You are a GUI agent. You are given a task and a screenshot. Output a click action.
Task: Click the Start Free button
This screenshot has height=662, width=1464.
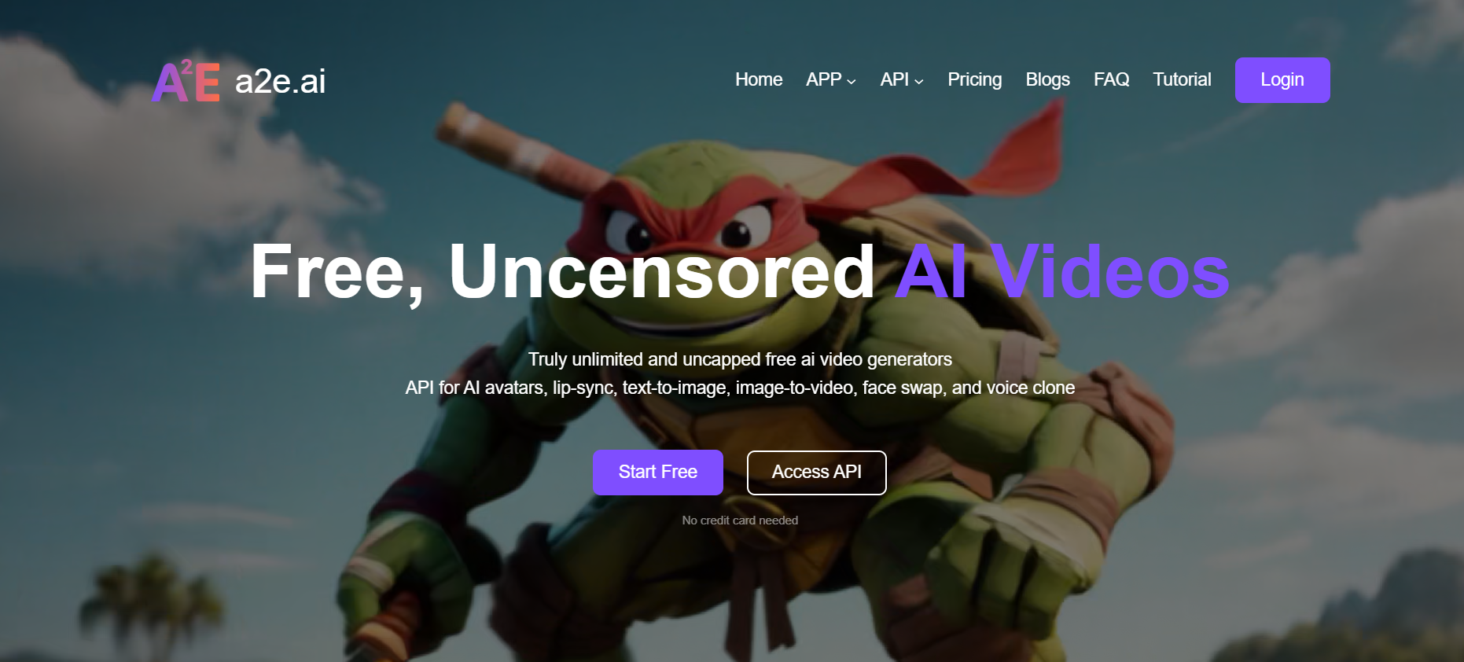click(658, 473)
